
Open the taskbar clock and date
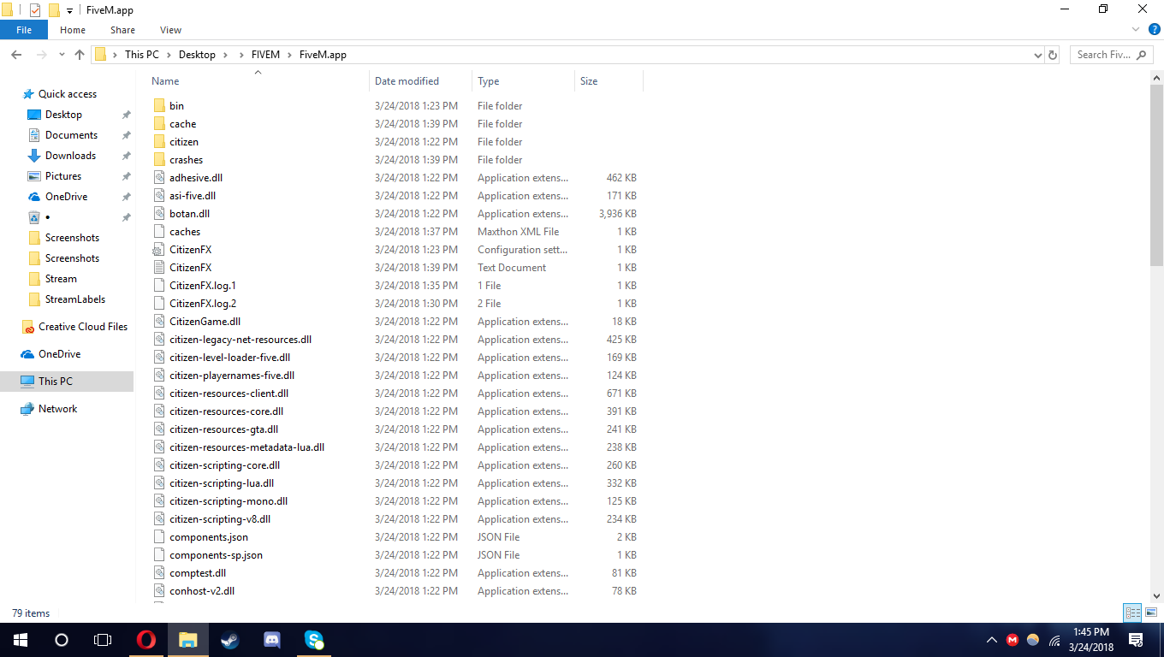point(1090,640)
